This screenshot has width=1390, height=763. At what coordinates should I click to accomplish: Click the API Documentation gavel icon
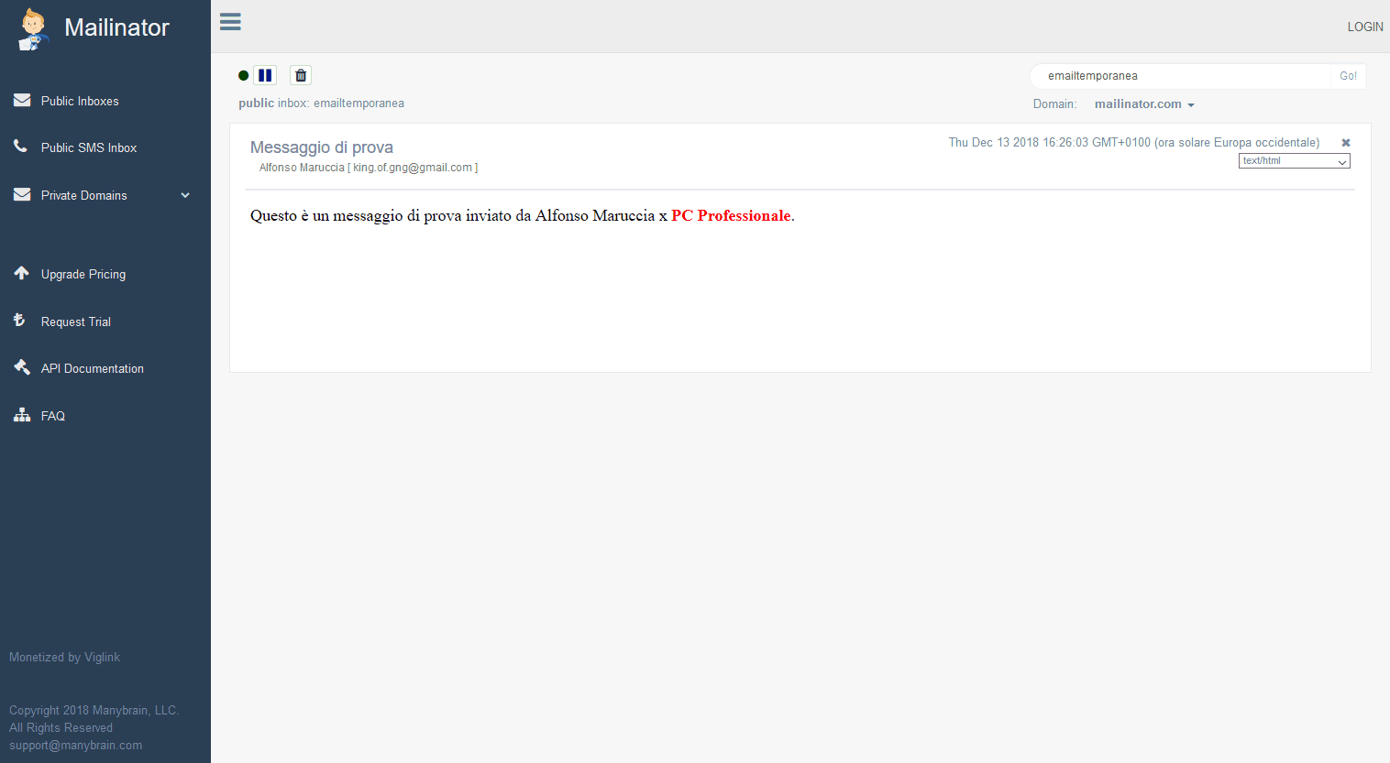(x=22, y=367)
